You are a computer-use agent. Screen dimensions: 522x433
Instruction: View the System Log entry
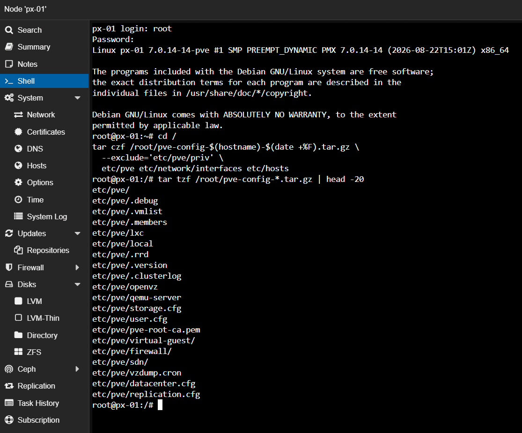44,216
